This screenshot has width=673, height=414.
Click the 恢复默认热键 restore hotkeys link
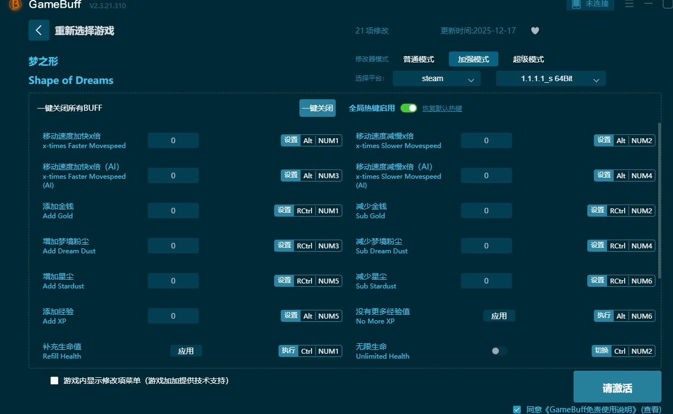coord(442,108)
